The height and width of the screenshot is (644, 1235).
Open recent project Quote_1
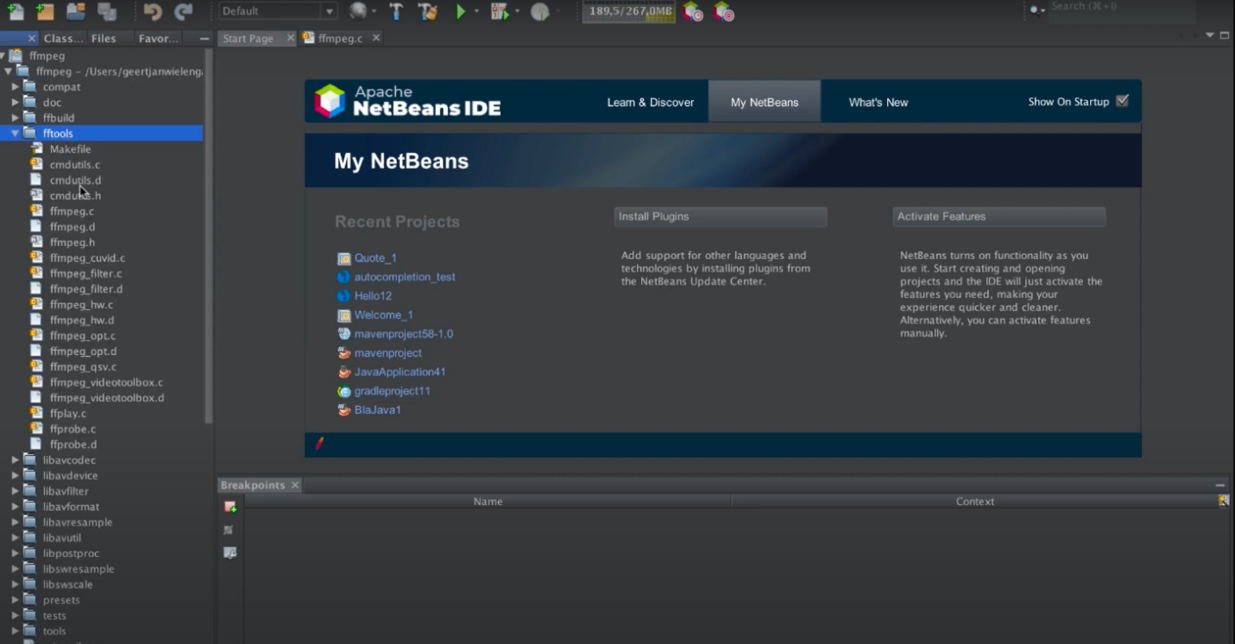tap(375, 258)
